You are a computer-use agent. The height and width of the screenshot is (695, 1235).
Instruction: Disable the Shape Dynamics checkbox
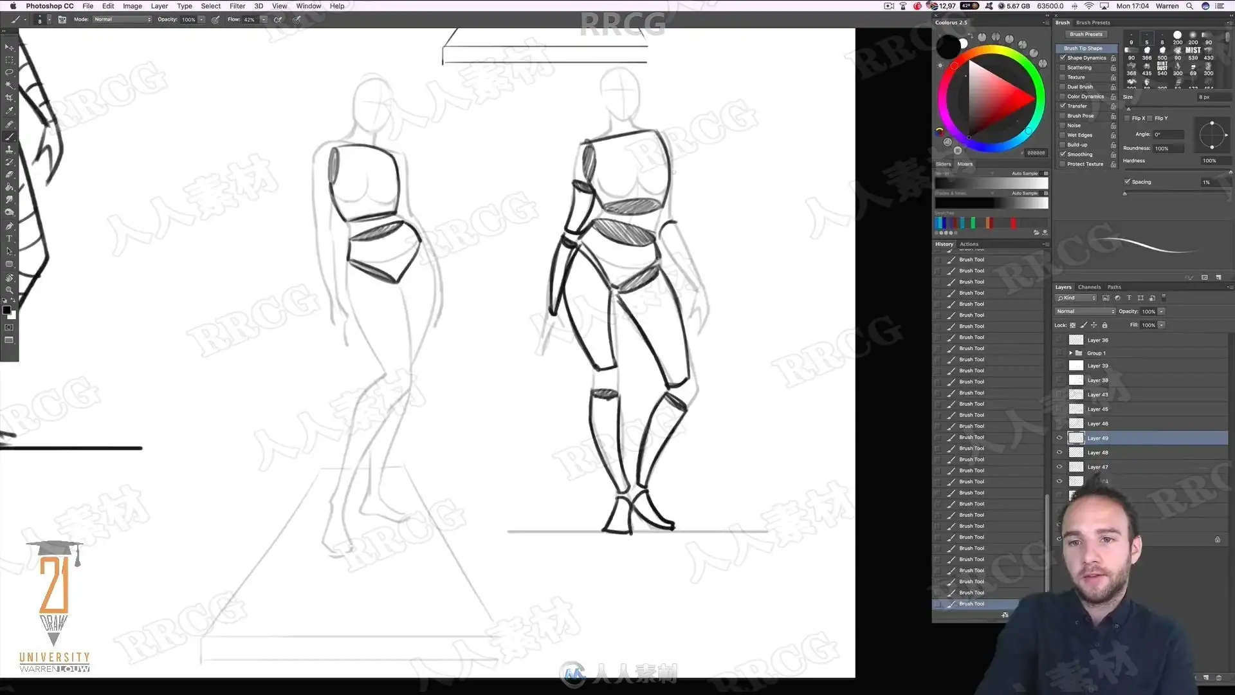click(x=1063, y=58)
